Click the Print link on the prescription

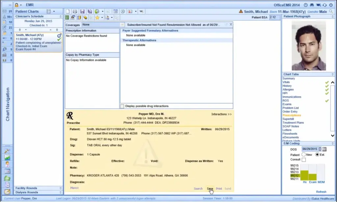219,189
